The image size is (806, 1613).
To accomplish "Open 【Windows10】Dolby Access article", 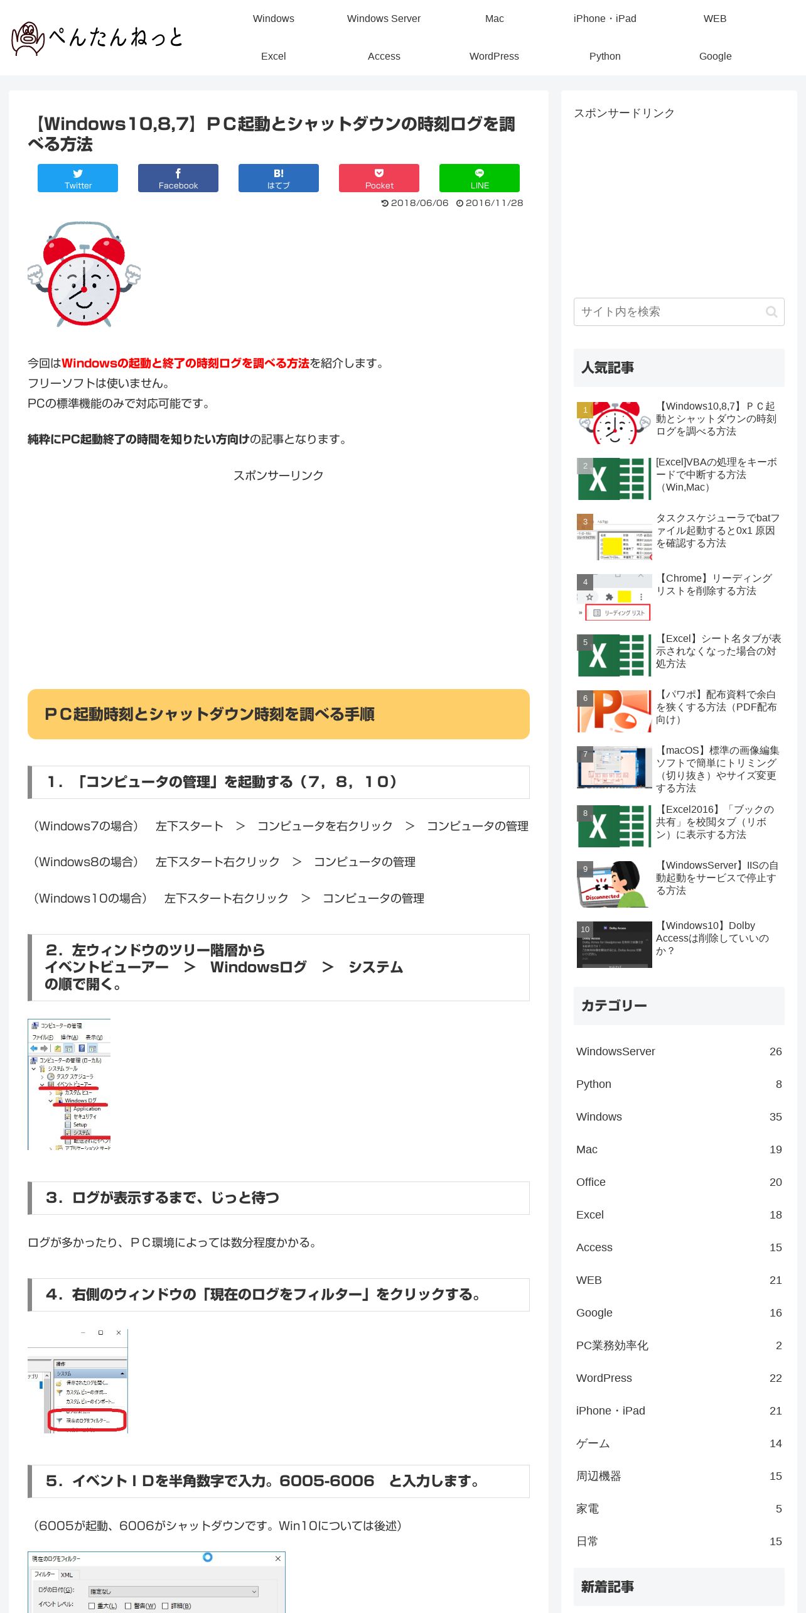I will tap(679, 943).
